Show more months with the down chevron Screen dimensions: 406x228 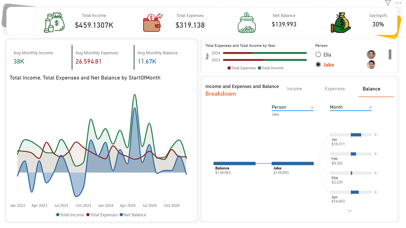[x=350, y=211]
